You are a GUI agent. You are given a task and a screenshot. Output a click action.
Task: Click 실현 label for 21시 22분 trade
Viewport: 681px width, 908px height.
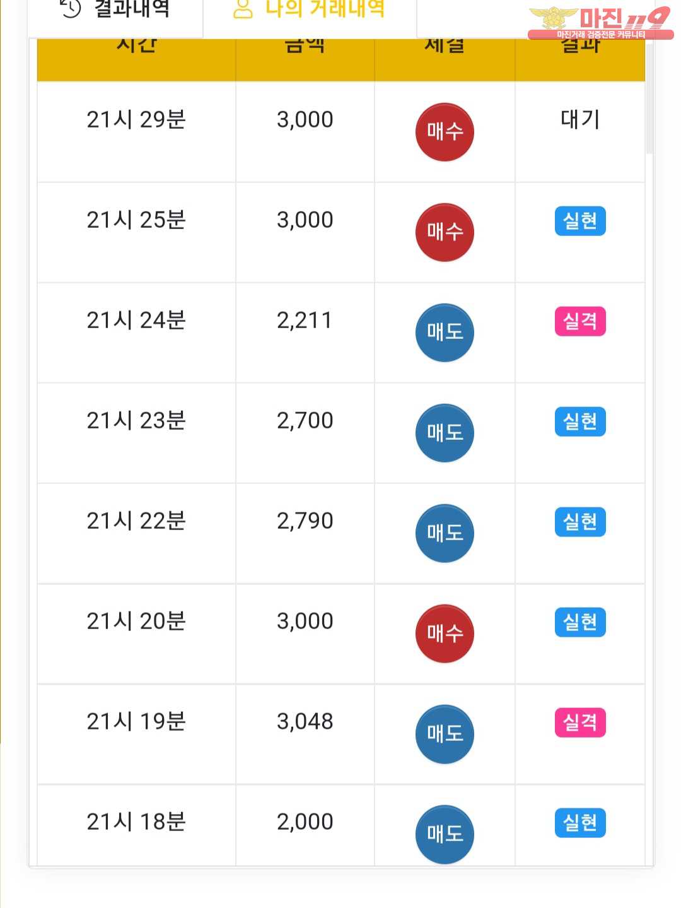pyautogui.click(x=580, y=522)
